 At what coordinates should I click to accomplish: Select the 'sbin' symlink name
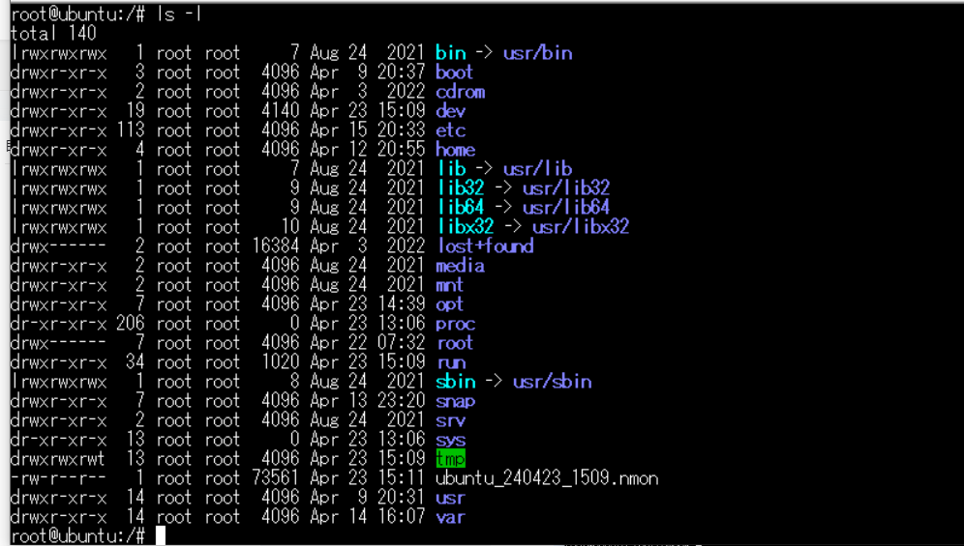click(x=456, y=382)
